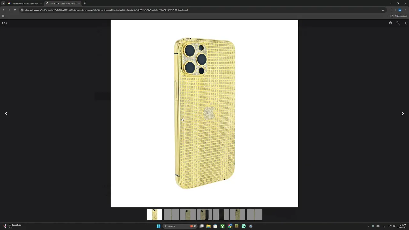The height and width of the screenshot is (230, 409).
Task: Open the All Bookmarks folder
Action: pyautogui.click(x=399, y=16)
